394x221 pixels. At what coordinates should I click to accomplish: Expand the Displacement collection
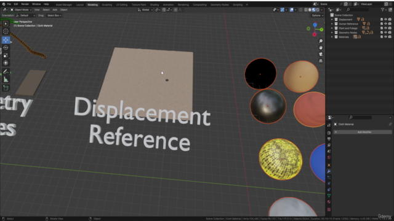(x=332, y=19)
